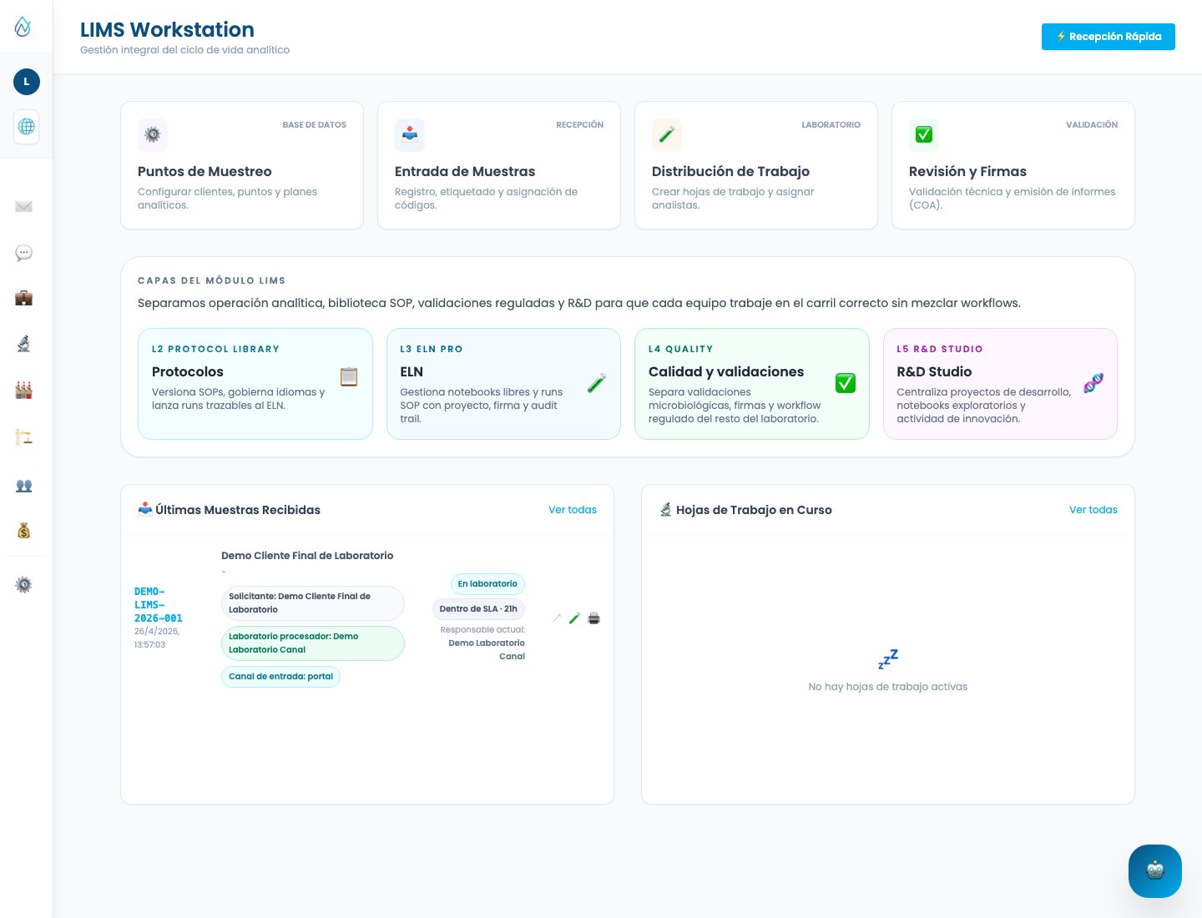The height and width of the screenshot is (918, 1202).
Task: Open the Distribución de Trabajo card
Action: tap(756, 165)
